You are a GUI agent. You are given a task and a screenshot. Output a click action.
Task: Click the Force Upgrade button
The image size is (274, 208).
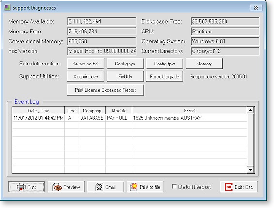click(x=164, y=77)
